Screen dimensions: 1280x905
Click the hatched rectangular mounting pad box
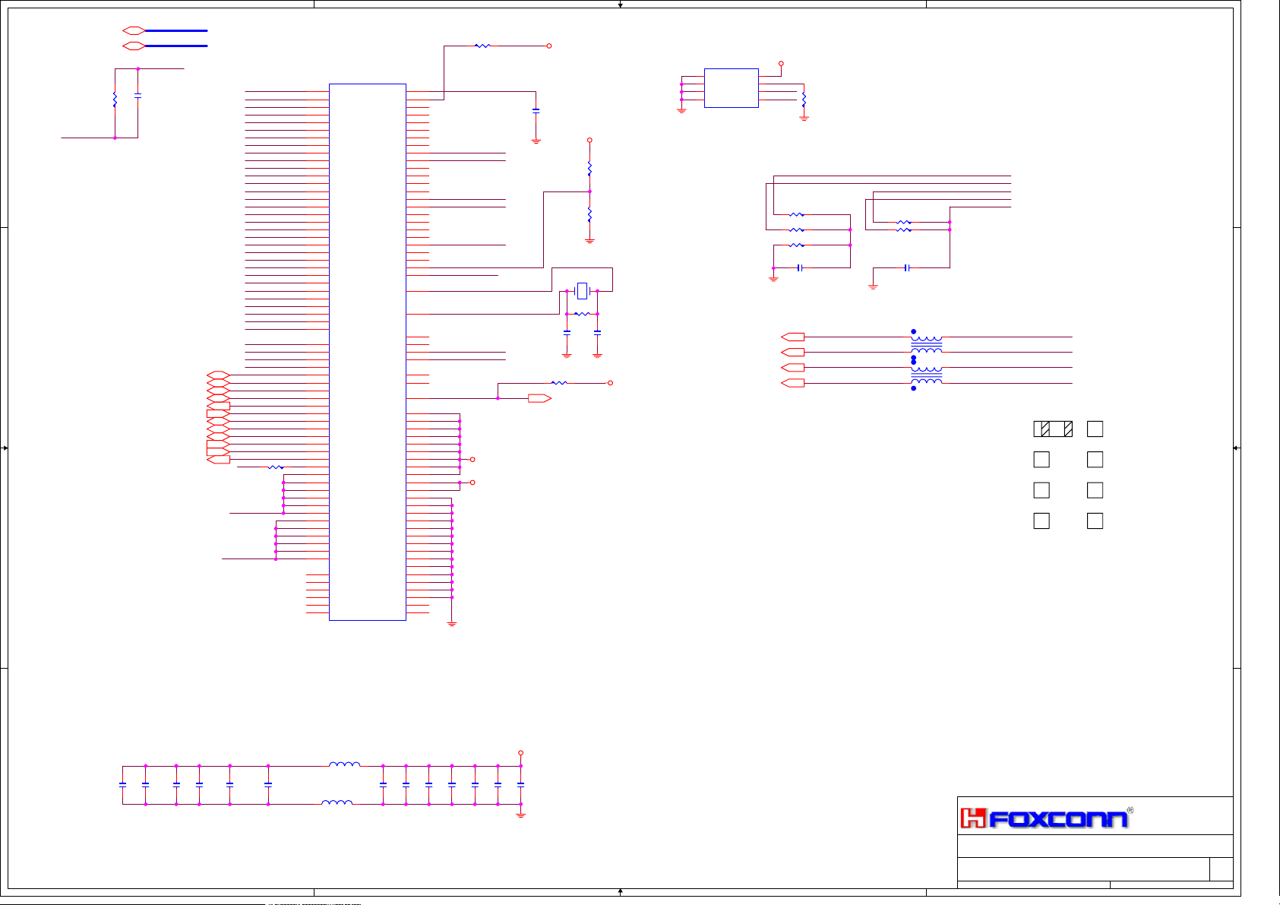click(1053, 429)
